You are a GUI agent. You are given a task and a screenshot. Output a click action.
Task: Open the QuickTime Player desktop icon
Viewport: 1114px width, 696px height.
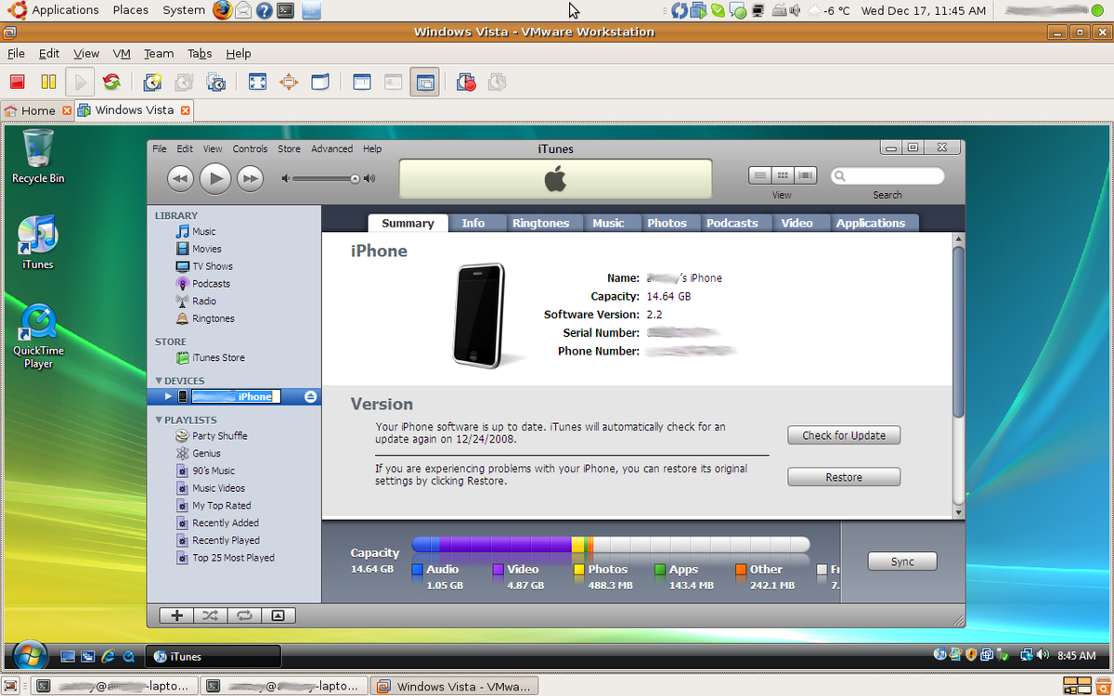(38, 336)
